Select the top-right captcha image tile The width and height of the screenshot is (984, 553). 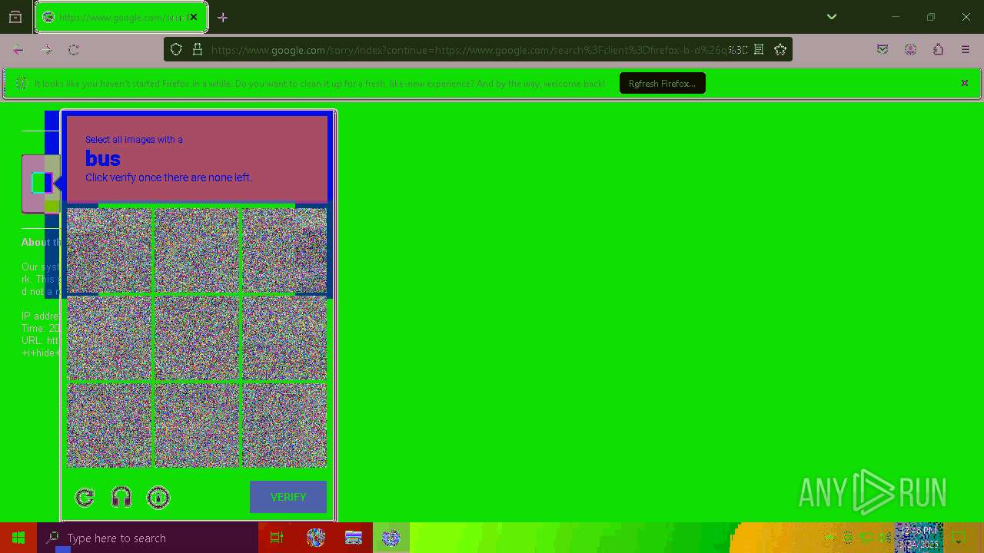(284, 250)
